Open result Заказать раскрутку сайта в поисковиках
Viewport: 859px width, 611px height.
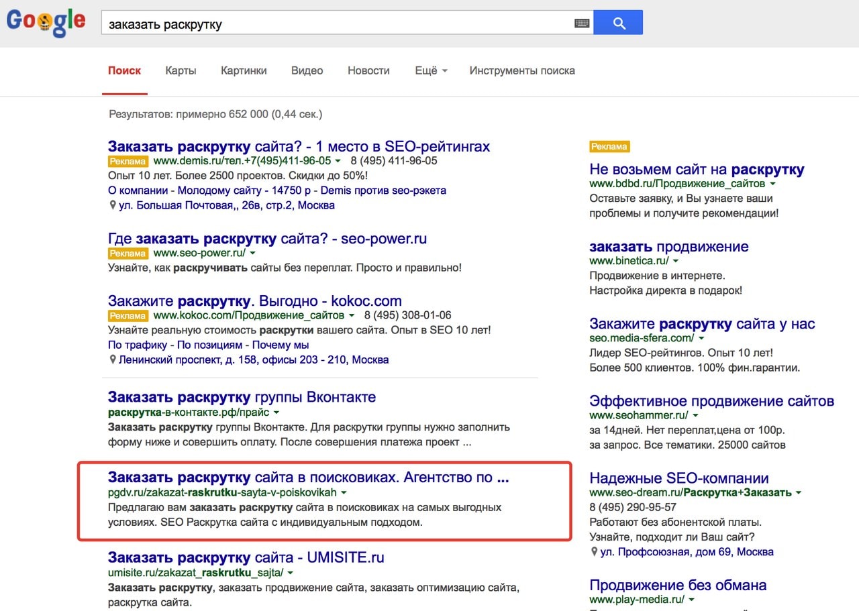[x=308, y=478]
